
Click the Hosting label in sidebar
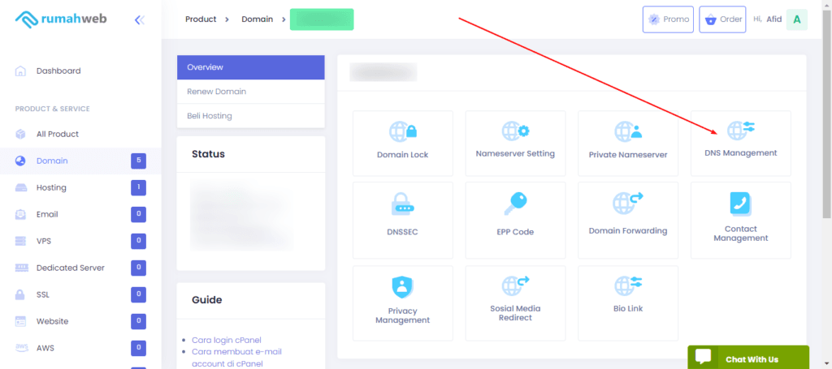click(x=51, y=187)
